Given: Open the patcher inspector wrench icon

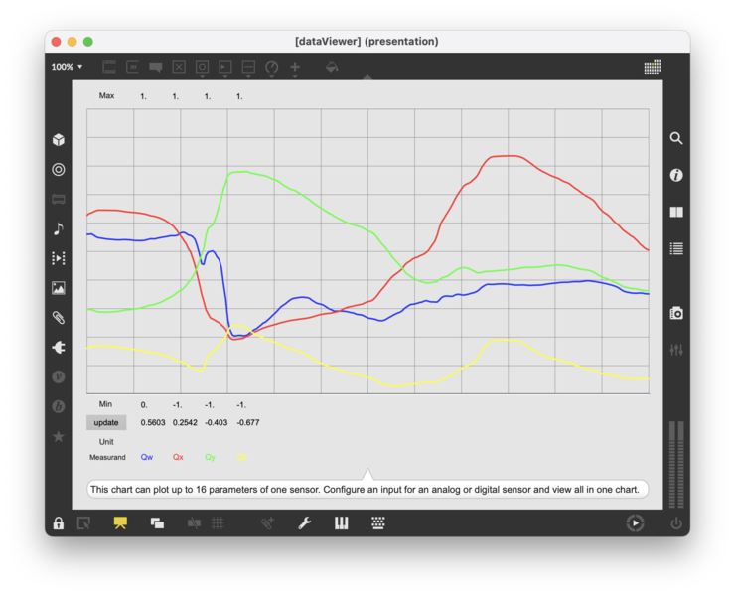Looking at the screenshot, I should [x=305, y=523].
